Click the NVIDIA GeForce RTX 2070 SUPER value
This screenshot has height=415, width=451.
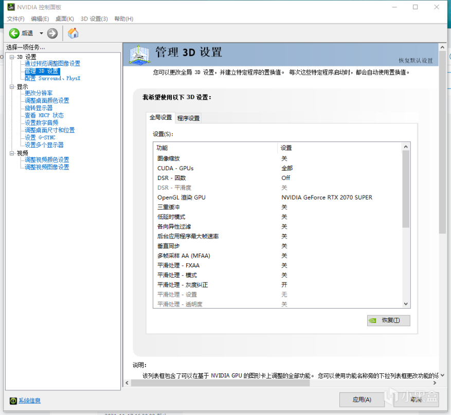click(327, 197)
